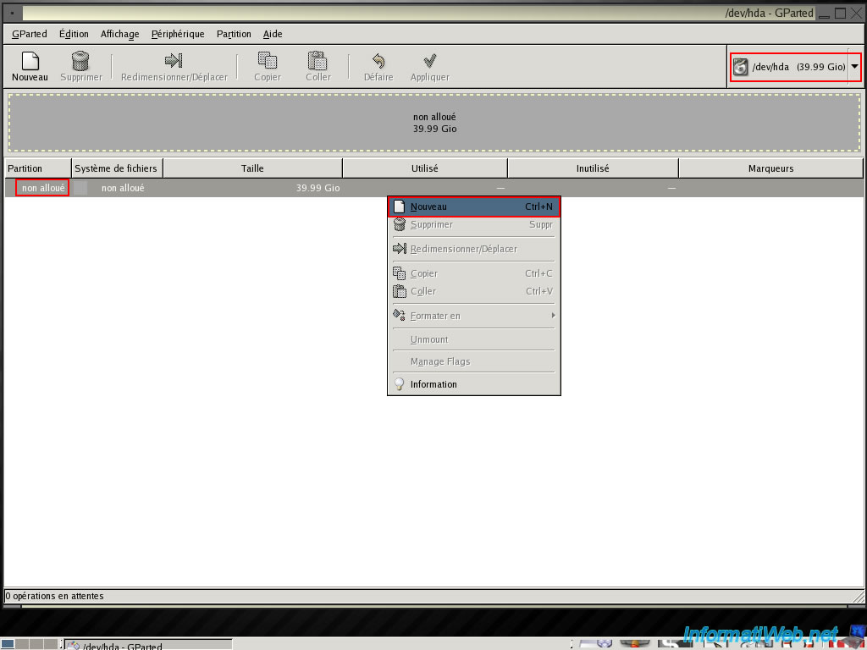The width and height of the screenshot is (867, 650).
Task: Click the hard disk icon beside /dev/hda
Action: point(740,67)
